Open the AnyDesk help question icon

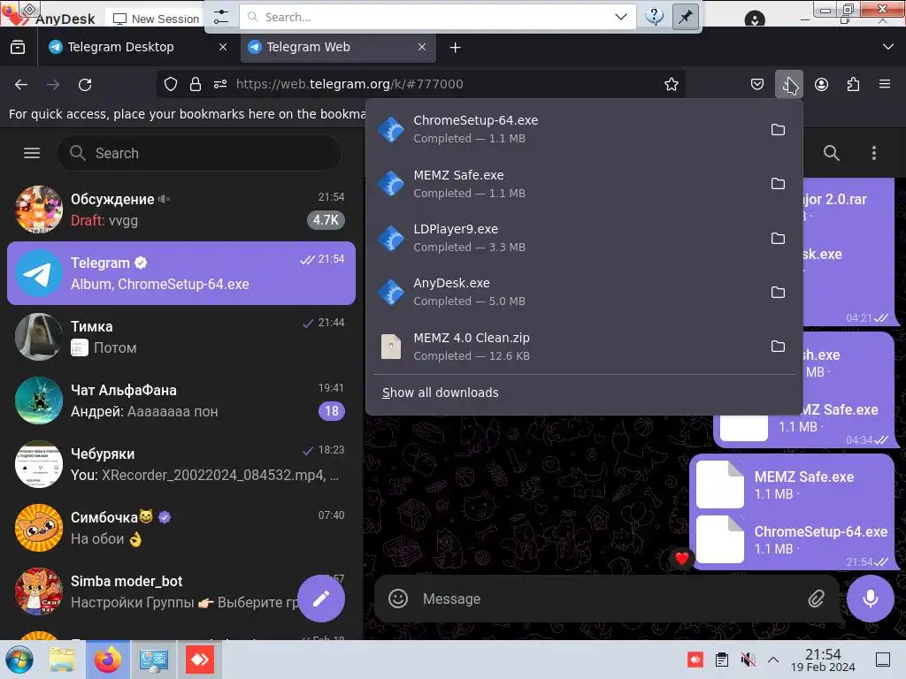pyautogui.click(x=654, y=17)
